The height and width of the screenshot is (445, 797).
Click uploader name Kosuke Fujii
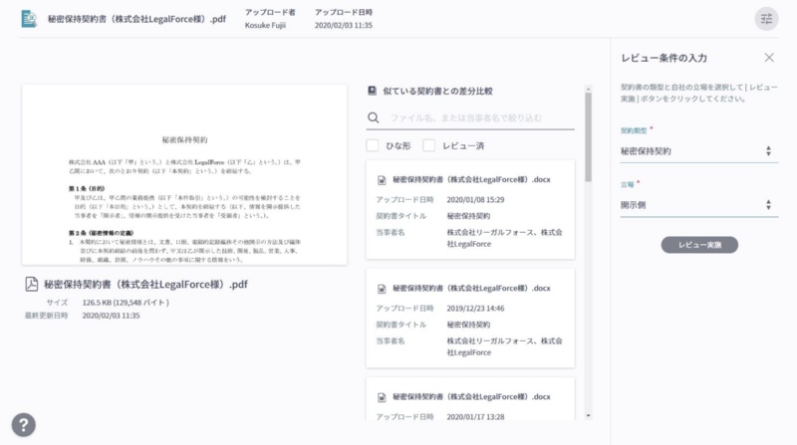pyautogui.click(x=265, y=26)
